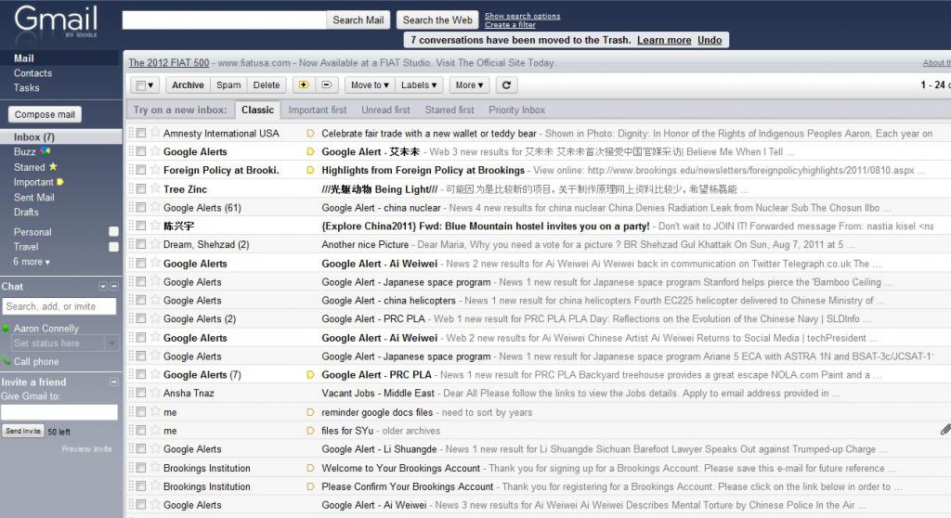Viewport: 951px width, 518px height.
Task: Open the Move to dropdown
Action: point(370,84)
